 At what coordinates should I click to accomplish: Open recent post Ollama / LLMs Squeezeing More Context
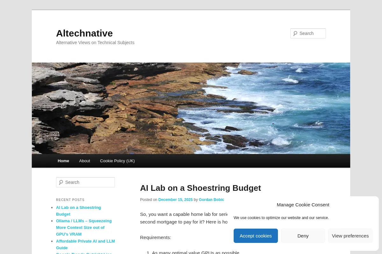pos(84,227)
